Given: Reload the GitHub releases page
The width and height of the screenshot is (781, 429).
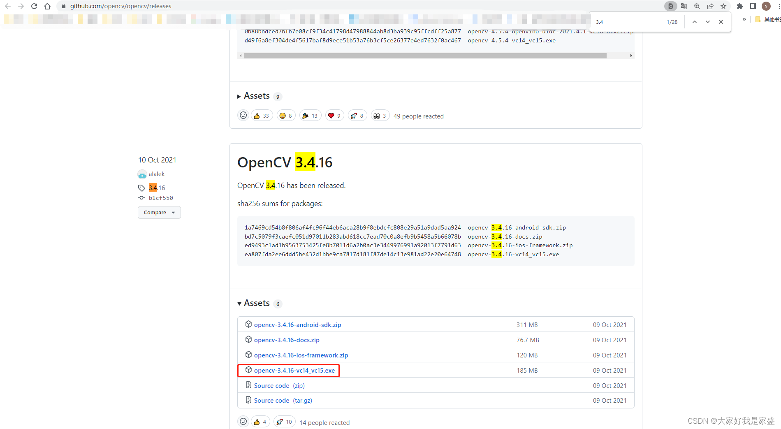Looking at the screenshot, I should coord(34,6).
